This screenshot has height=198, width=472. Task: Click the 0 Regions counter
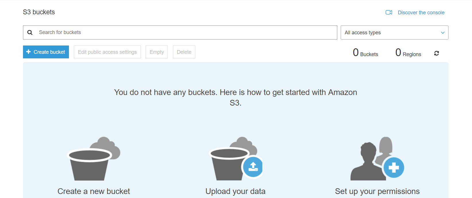coord(408,53)
